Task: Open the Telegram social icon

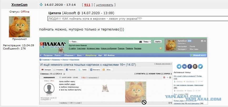Action: (x=179, y=67)
